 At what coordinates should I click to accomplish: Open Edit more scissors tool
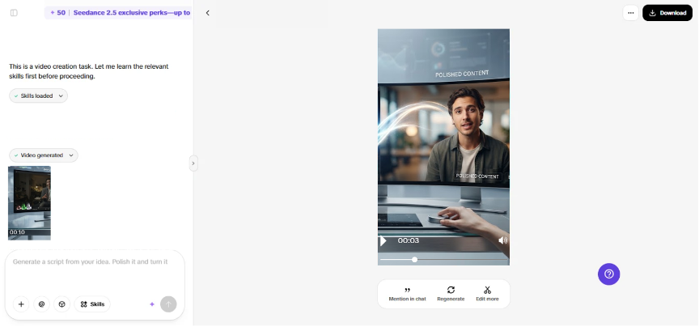coord(487,294)
